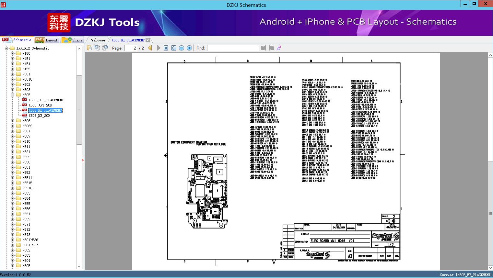Select the X601H537 folder

(30, 245)
